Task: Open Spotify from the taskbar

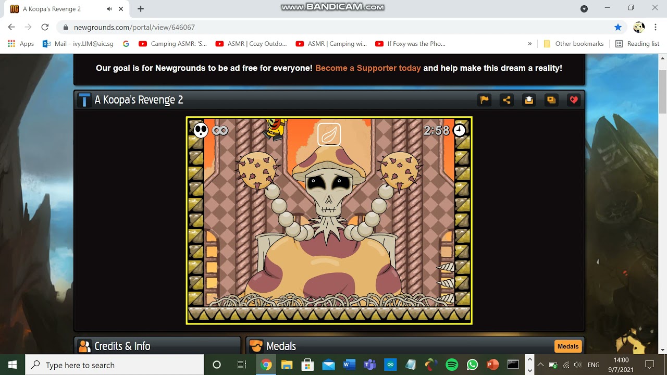Action: point(452,365)
